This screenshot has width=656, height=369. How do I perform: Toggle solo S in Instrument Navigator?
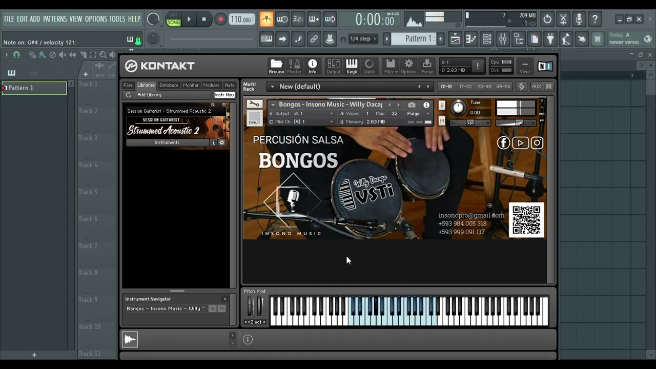click(x=212, y=309)
